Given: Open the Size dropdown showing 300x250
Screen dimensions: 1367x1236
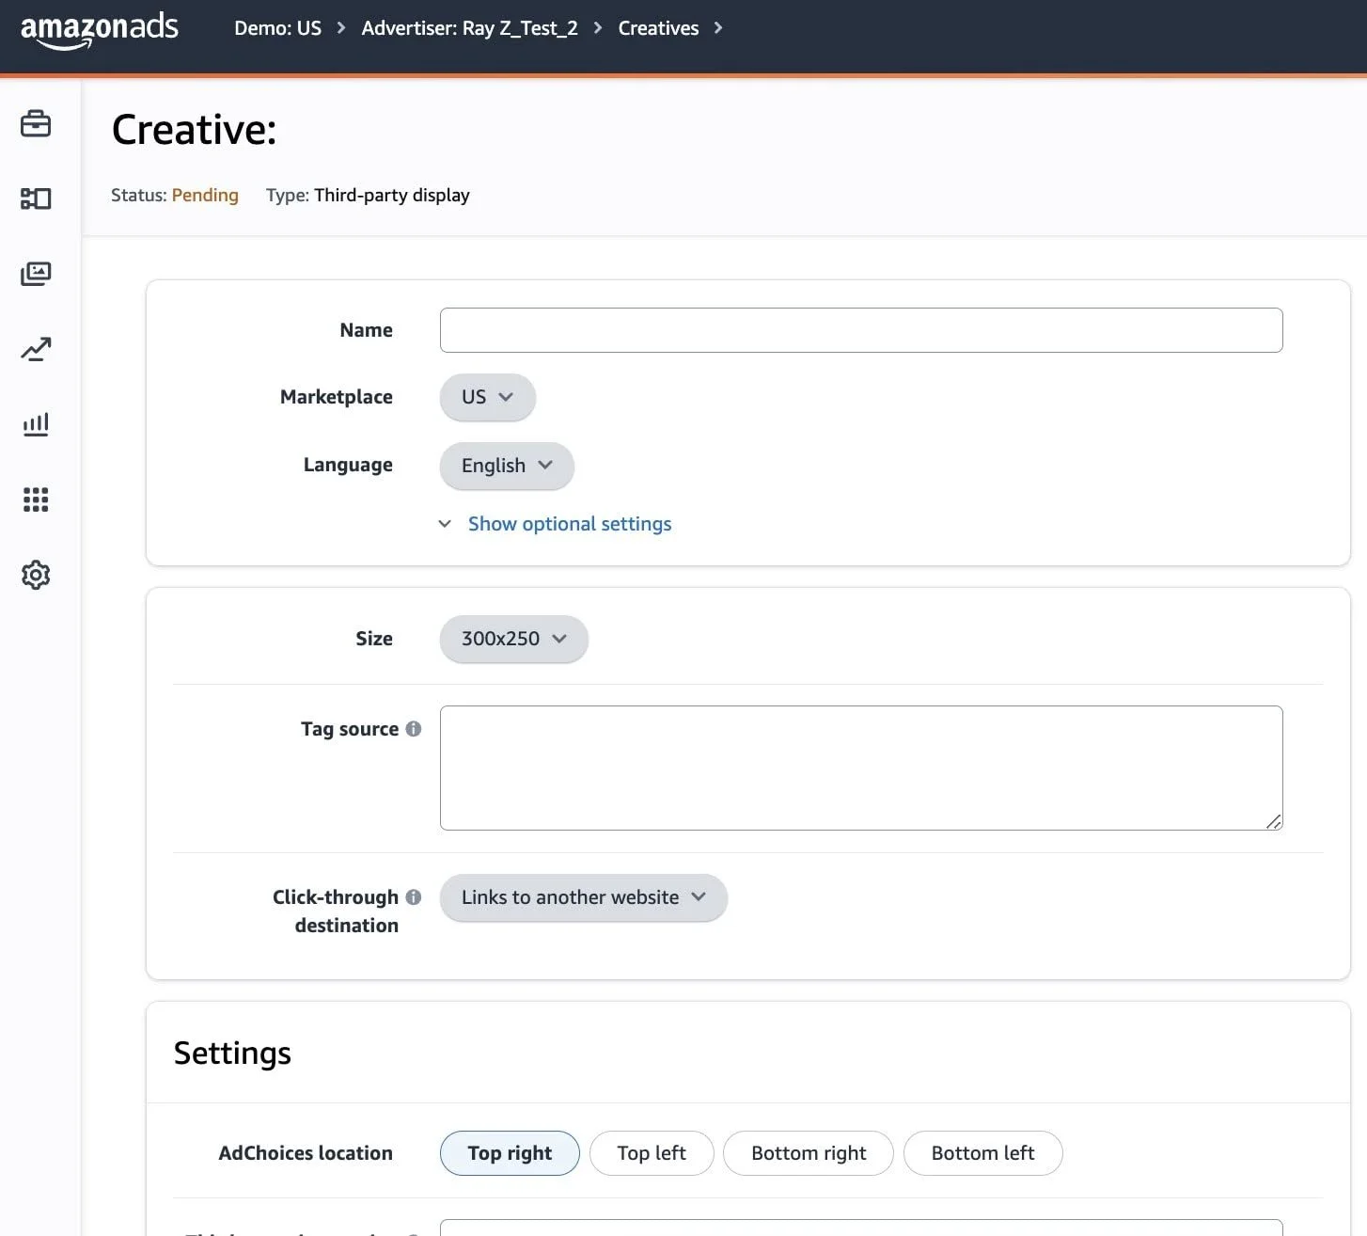Looking at the screenshot, I should point(512,639).
